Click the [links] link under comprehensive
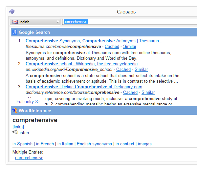The height and width of the screenshot is (169, 197). [x=18, y=127]
